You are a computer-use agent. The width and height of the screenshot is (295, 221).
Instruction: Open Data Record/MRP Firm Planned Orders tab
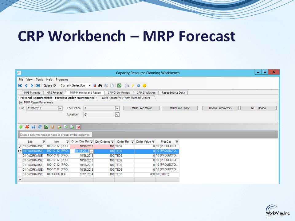tap(126, 98)
